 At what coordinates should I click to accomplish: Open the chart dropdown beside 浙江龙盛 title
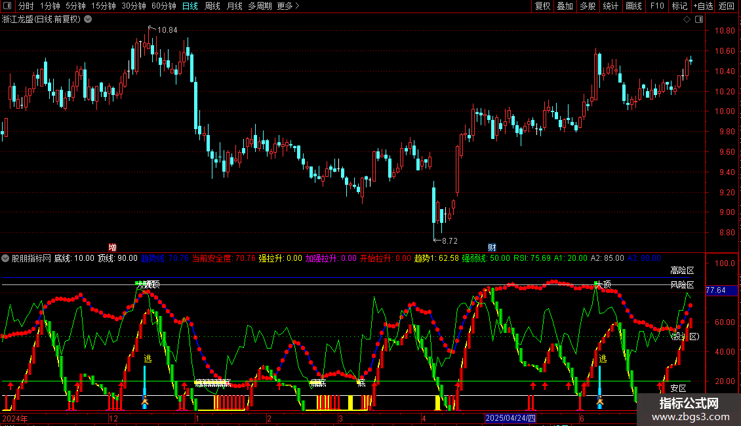pos(88,19)
